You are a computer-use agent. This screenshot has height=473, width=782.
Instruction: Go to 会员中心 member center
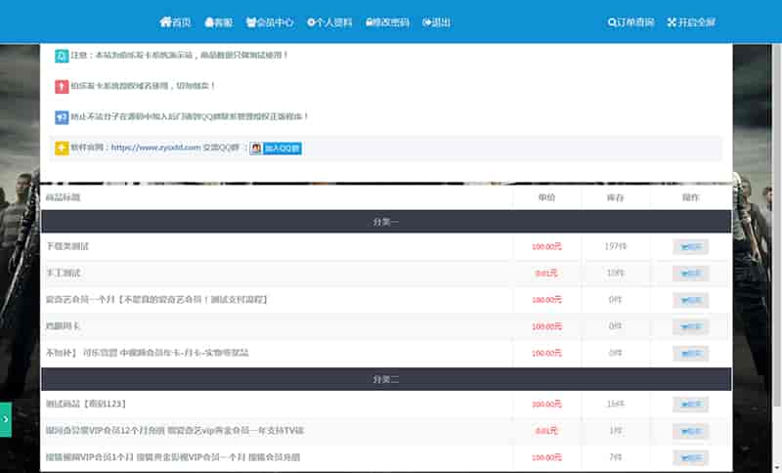pyautogui.click(x=270, y=22)
